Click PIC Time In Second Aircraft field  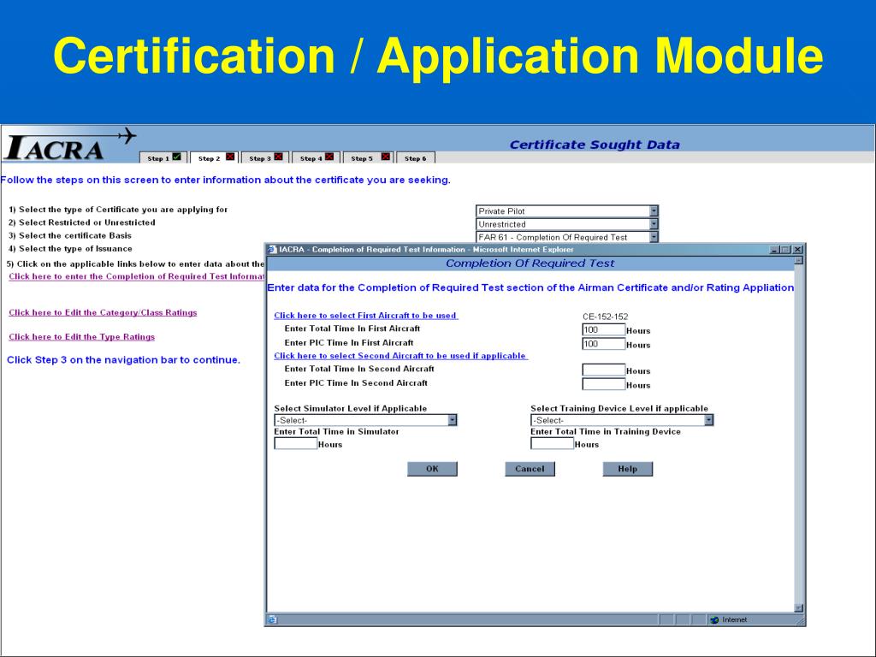click(603, 384)
